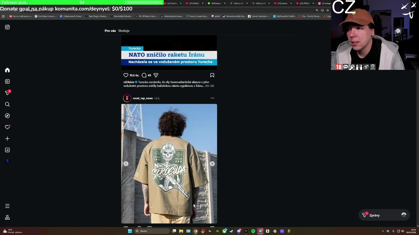Open the Zprávy messages popup
This screenshot has height=235, width=419.
point(384,215)
